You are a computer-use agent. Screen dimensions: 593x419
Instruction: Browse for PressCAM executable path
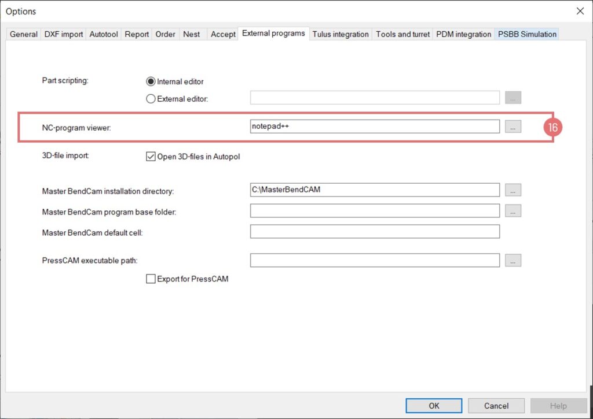[x=513, y=261]
